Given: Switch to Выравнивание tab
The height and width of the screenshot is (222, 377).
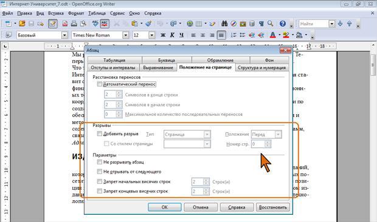Looking at the screenshot, I should point(158,67).
